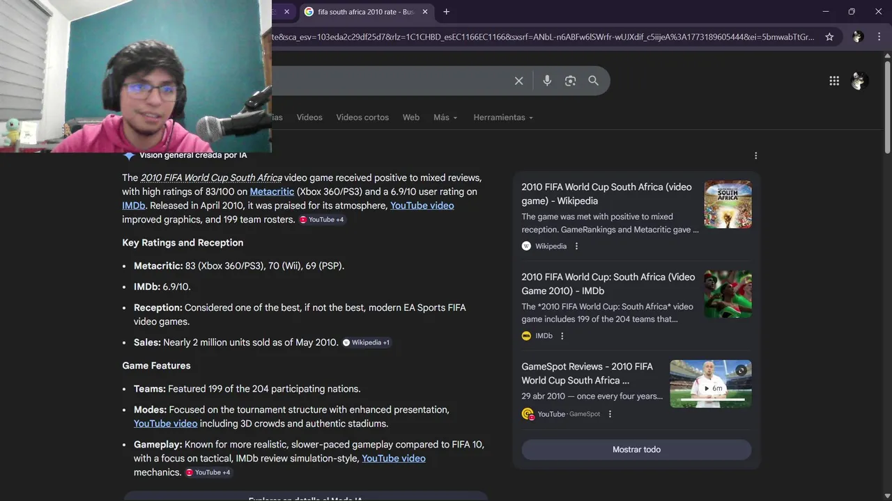Expand the Herramientas dropdown

(x=503, y=118)
